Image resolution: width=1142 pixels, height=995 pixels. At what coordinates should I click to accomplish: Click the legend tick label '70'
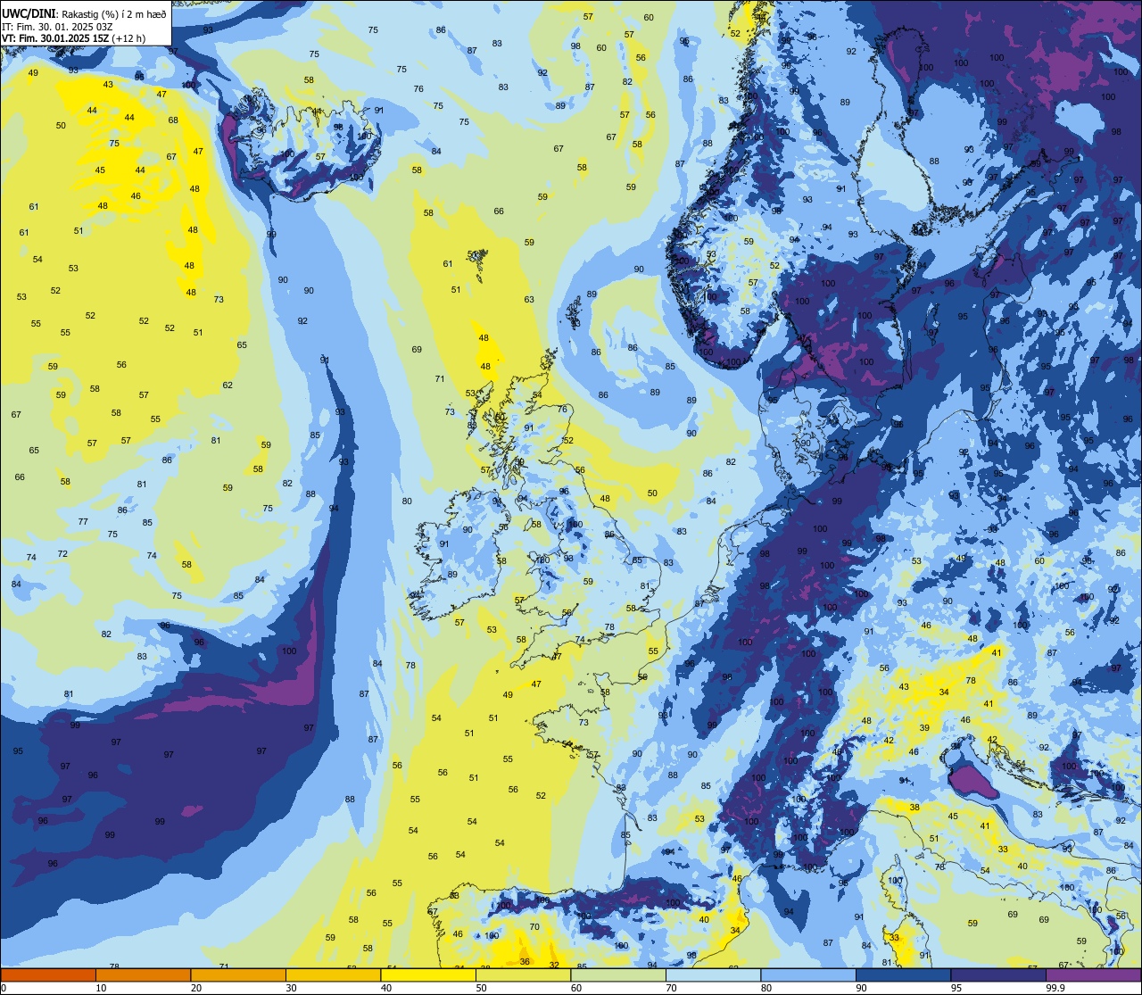pyautogui.click(x=671, y=988)
